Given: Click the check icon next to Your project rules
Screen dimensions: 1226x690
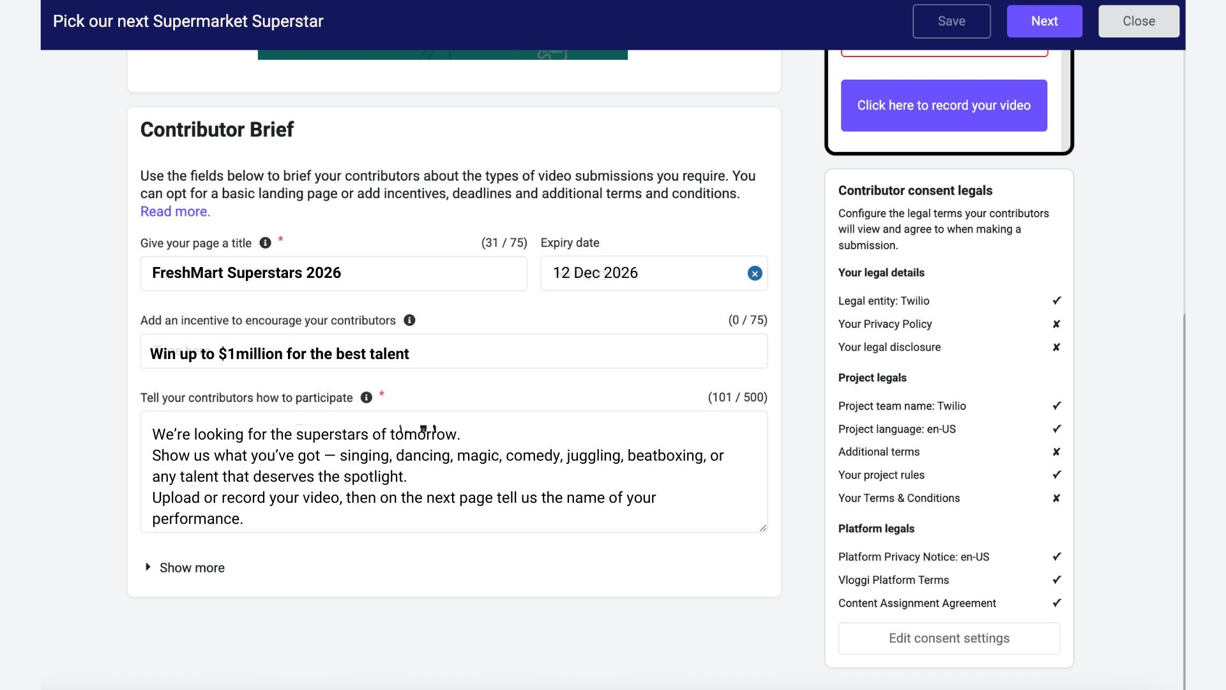Looking at the screenshot, I should coord(1056,475).
